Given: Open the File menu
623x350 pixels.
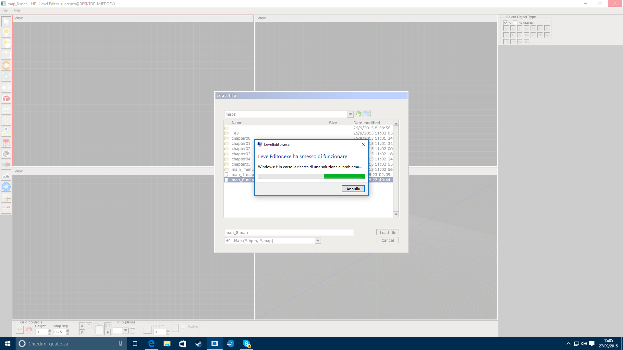Looking at the screenshot, I should 5,11.
